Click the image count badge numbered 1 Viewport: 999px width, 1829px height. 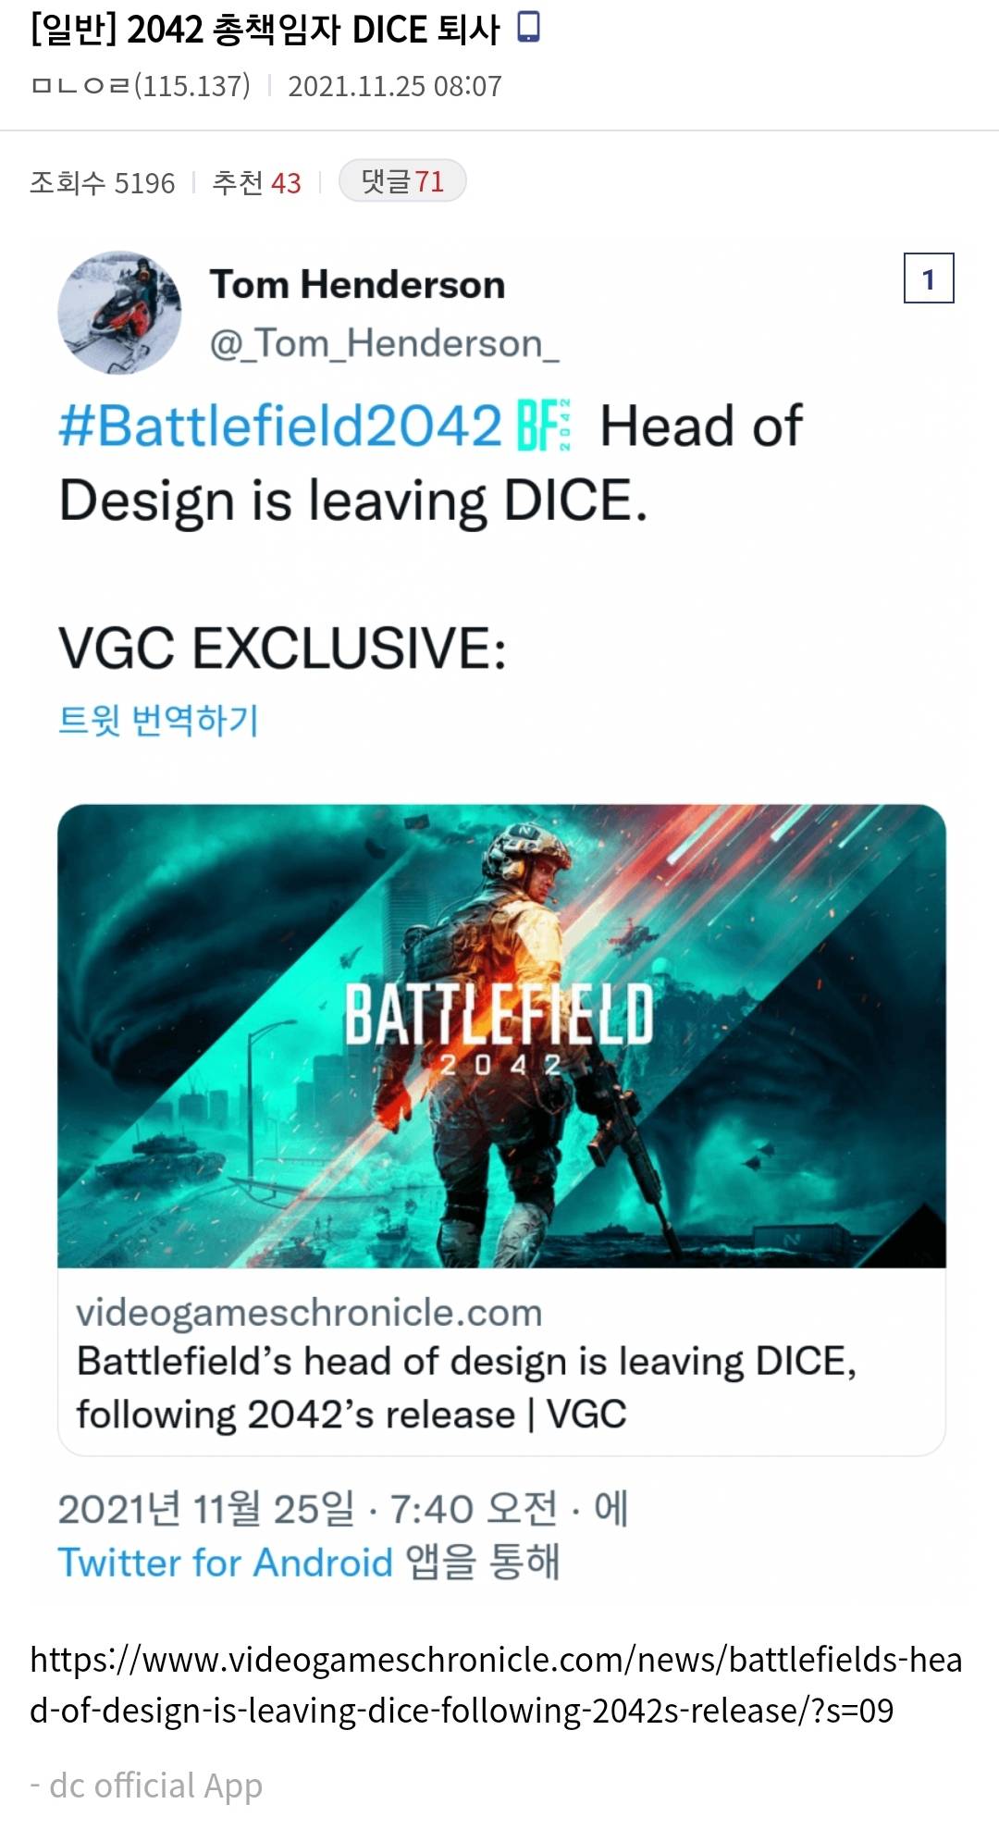[929, 278]
